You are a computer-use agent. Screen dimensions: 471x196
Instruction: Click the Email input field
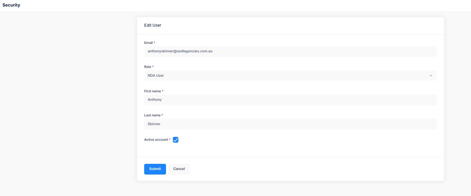(290, 51)
